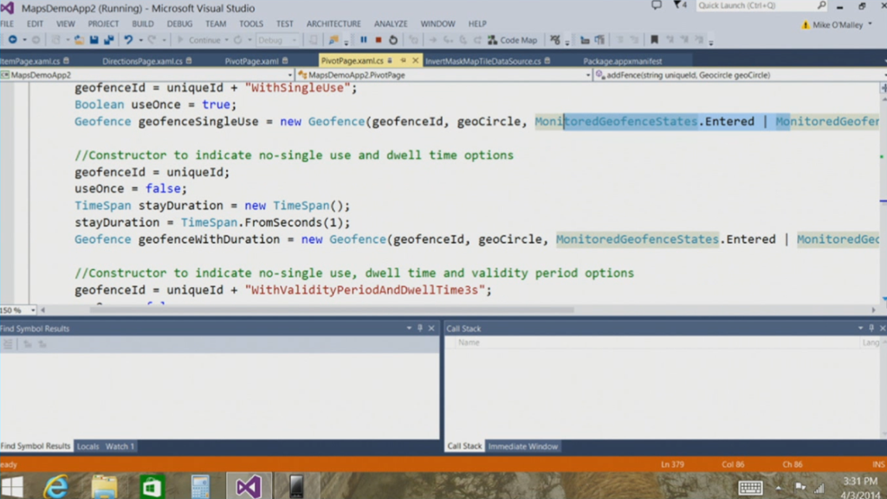Open the VIEW menu
This screenshot has width=887, height=499.
[66, 23]
